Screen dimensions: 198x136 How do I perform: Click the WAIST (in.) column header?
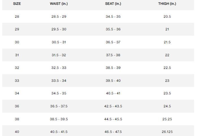(x=59, y=4)
